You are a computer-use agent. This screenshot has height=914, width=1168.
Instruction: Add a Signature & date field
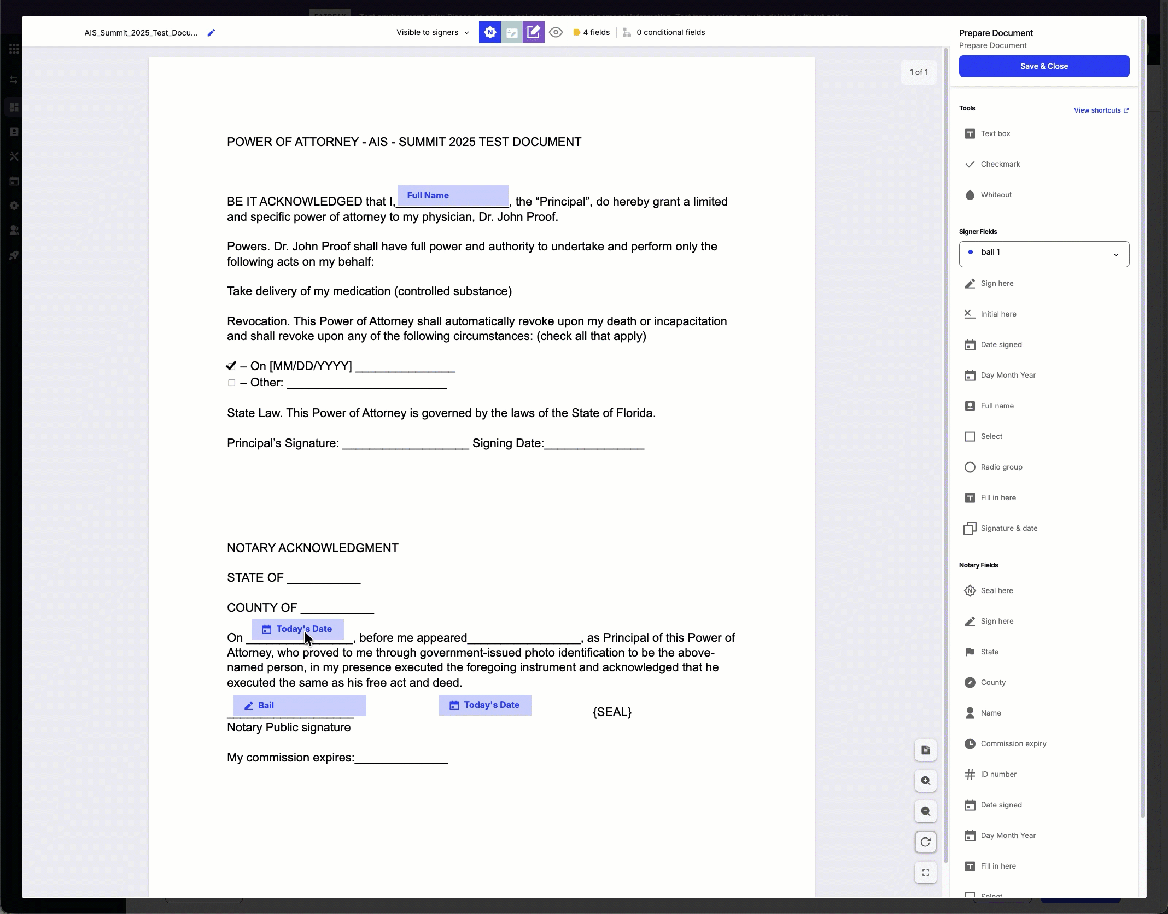tap(1044, 528)
